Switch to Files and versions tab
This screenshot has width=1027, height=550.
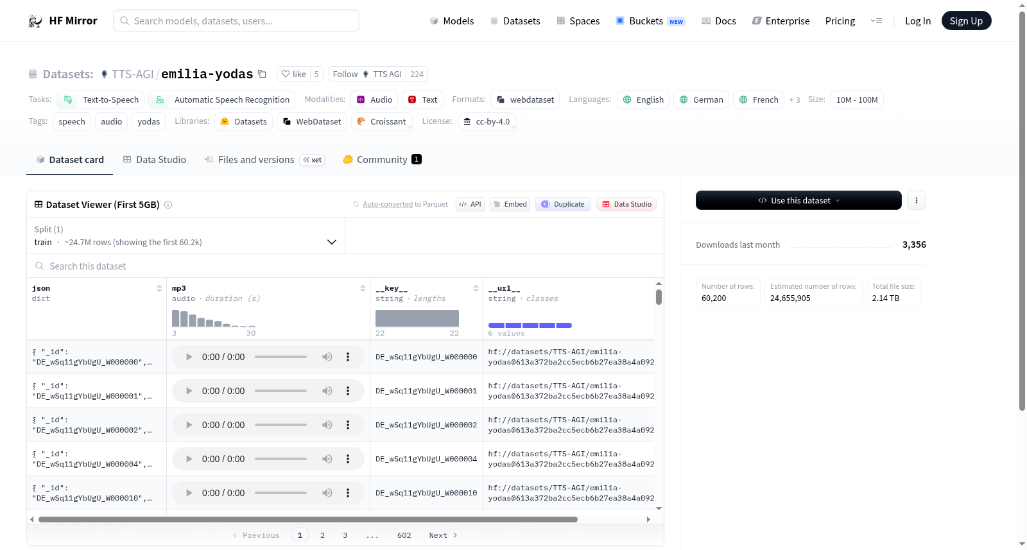pos(264,160)
